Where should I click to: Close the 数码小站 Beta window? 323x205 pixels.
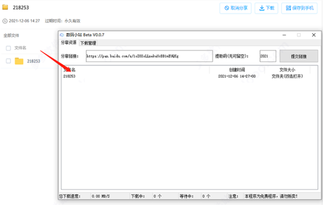[314, 35]
